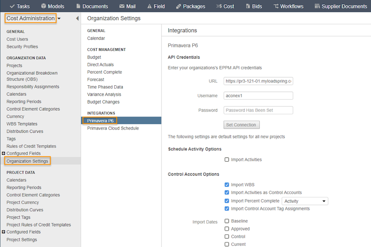
Task: Click the Field cone icon
Action: [150, 6]
